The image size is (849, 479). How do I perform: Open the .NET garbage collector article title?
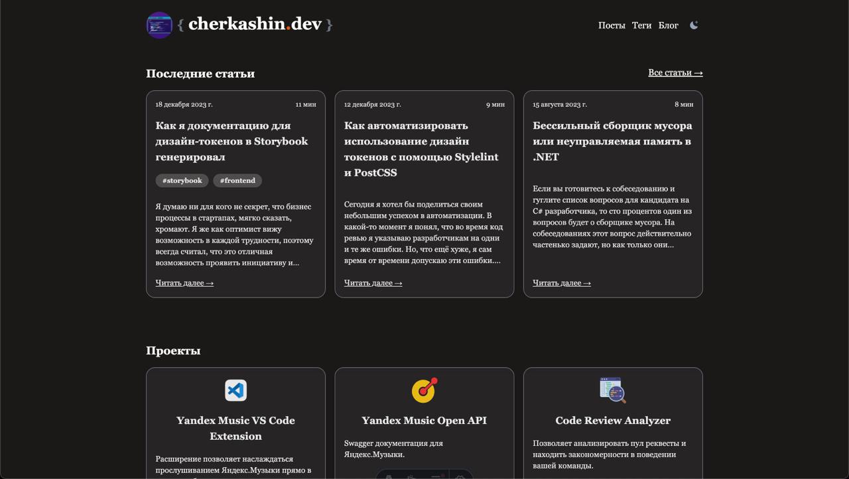click(612, 141)
